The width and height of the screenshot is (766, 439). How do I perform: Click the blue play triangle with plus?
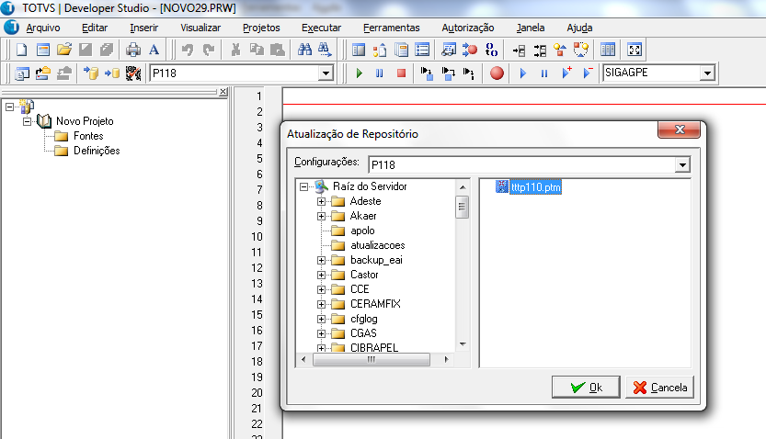pos(566,73)
